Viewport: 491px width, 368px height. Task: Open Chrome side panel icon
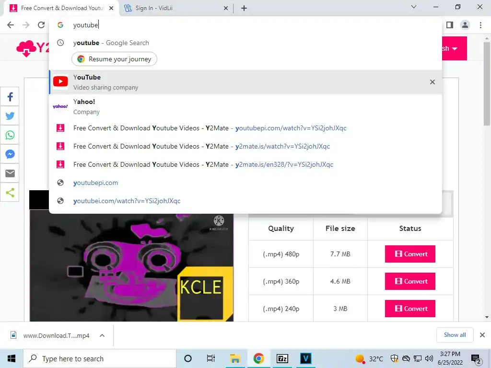click(x=450, y=25)
